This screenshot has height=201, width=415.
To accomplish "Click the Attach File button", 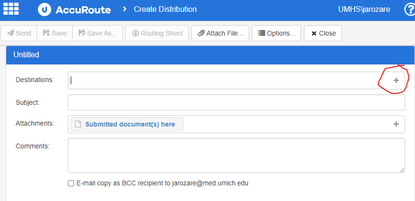I will [x=220, y=33].
